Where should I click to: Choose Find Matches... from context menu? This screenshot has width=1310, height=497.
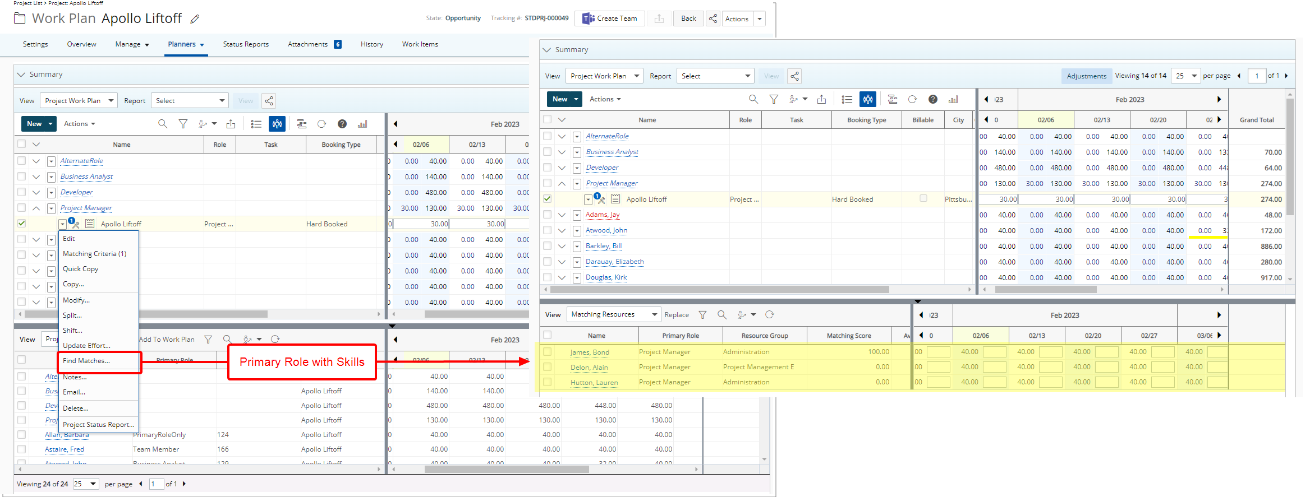tap(86, 361)
